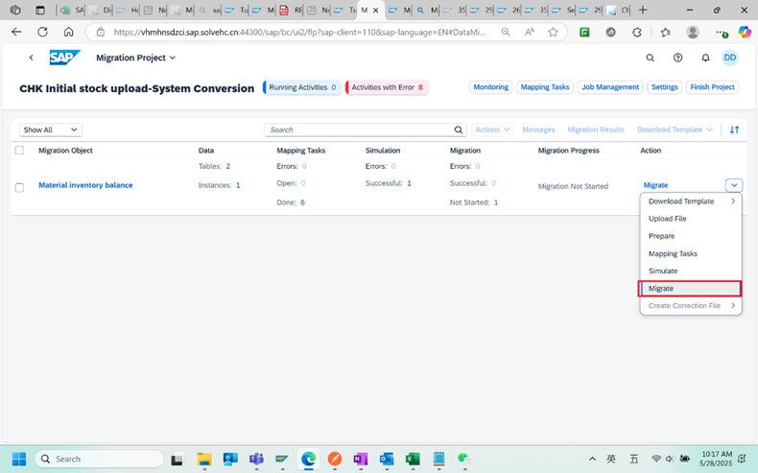Open browser tab actions menu icon
The width and height of the screenshot is (758, 473).
click(x=40, y=10)
